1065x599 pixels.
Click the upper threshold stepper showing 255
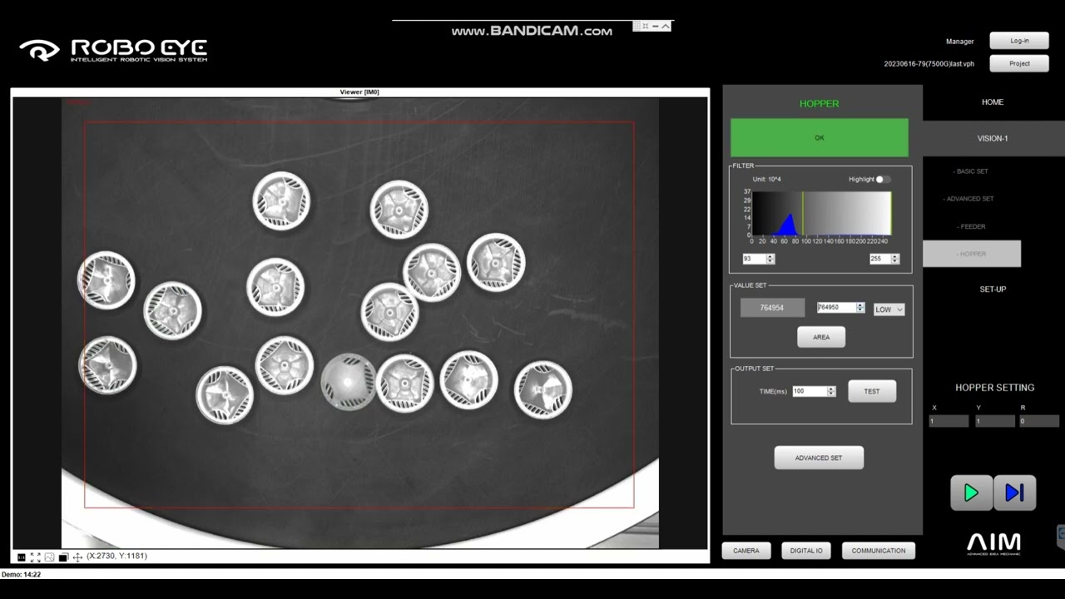pos(895,259)
